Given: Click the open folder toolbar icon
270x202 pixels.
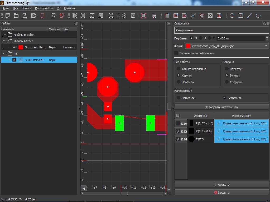Looking at the screenshot, I should point(16,16).
